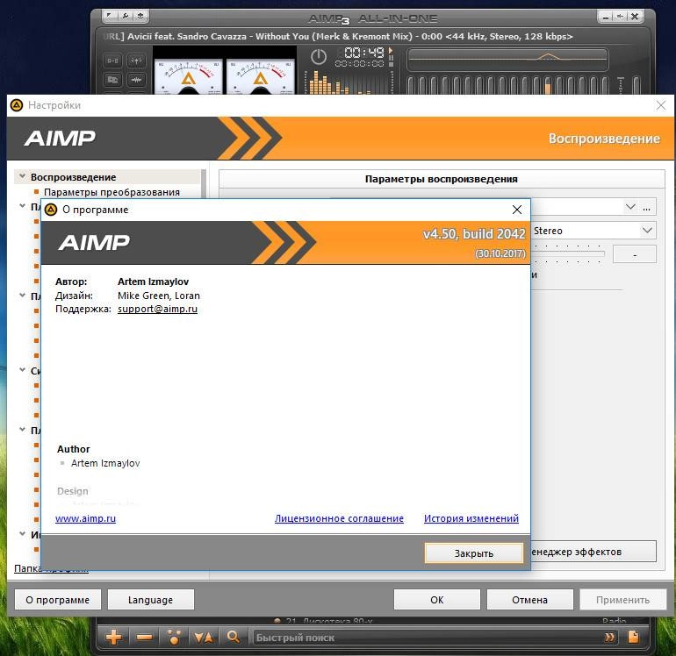Click the magnifier search icon in the playlist toolbar
The image size is (676, 656).
point(234,637)
